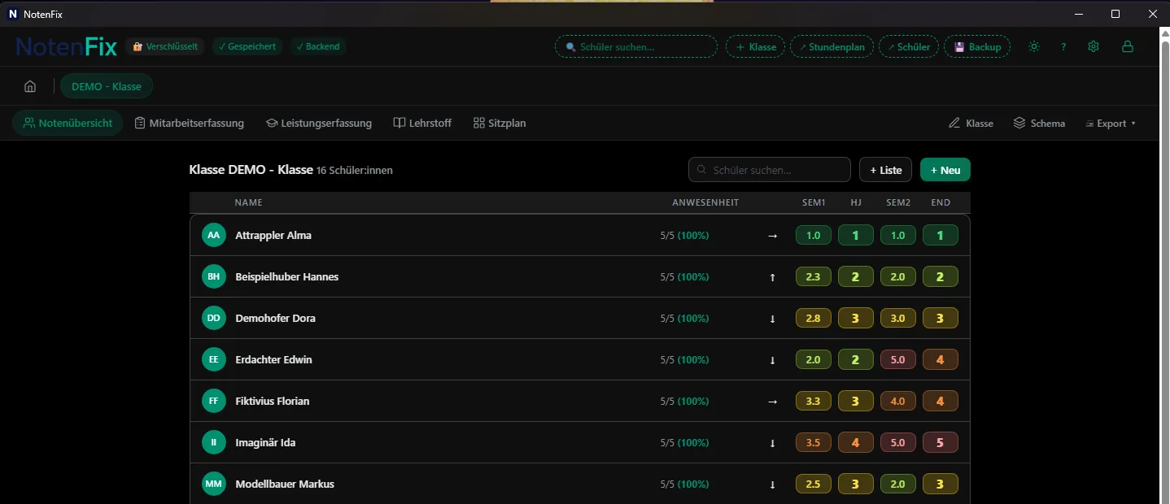Open settings via the gear icon
This screenshot has height=504, width=1170.
(1094, 46)
